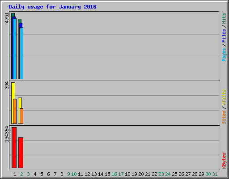Screen dimensions: 229x179
Task: Click the orange Sites bar for day 2
Action: tap(21, 116)
